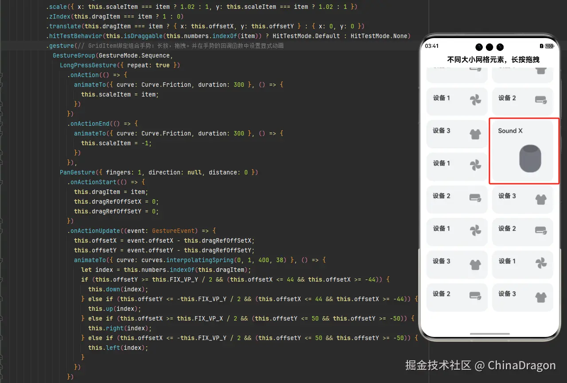Click this.offsetY = event.offsetY line
567x383 pixels.
164,250
